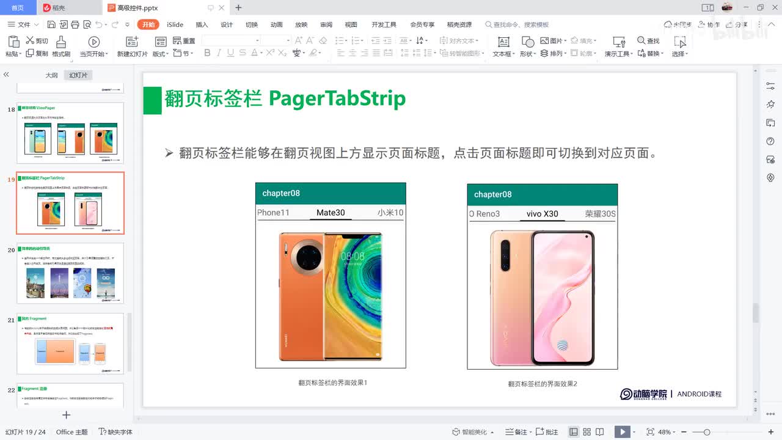The height and width of the screenshot is (440, 782).
Task: Click Increase Font Size (A+) icon
Action: (299, 40)
